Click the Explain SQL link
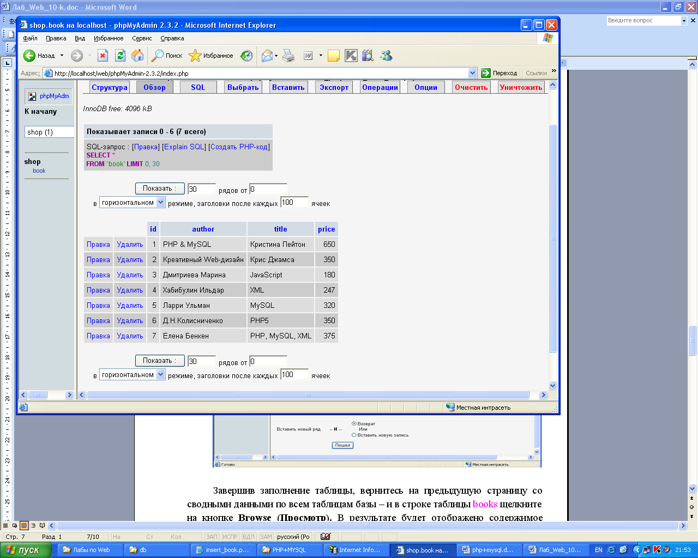The height and width of the screenshot is (558, 698). point(184,147)
